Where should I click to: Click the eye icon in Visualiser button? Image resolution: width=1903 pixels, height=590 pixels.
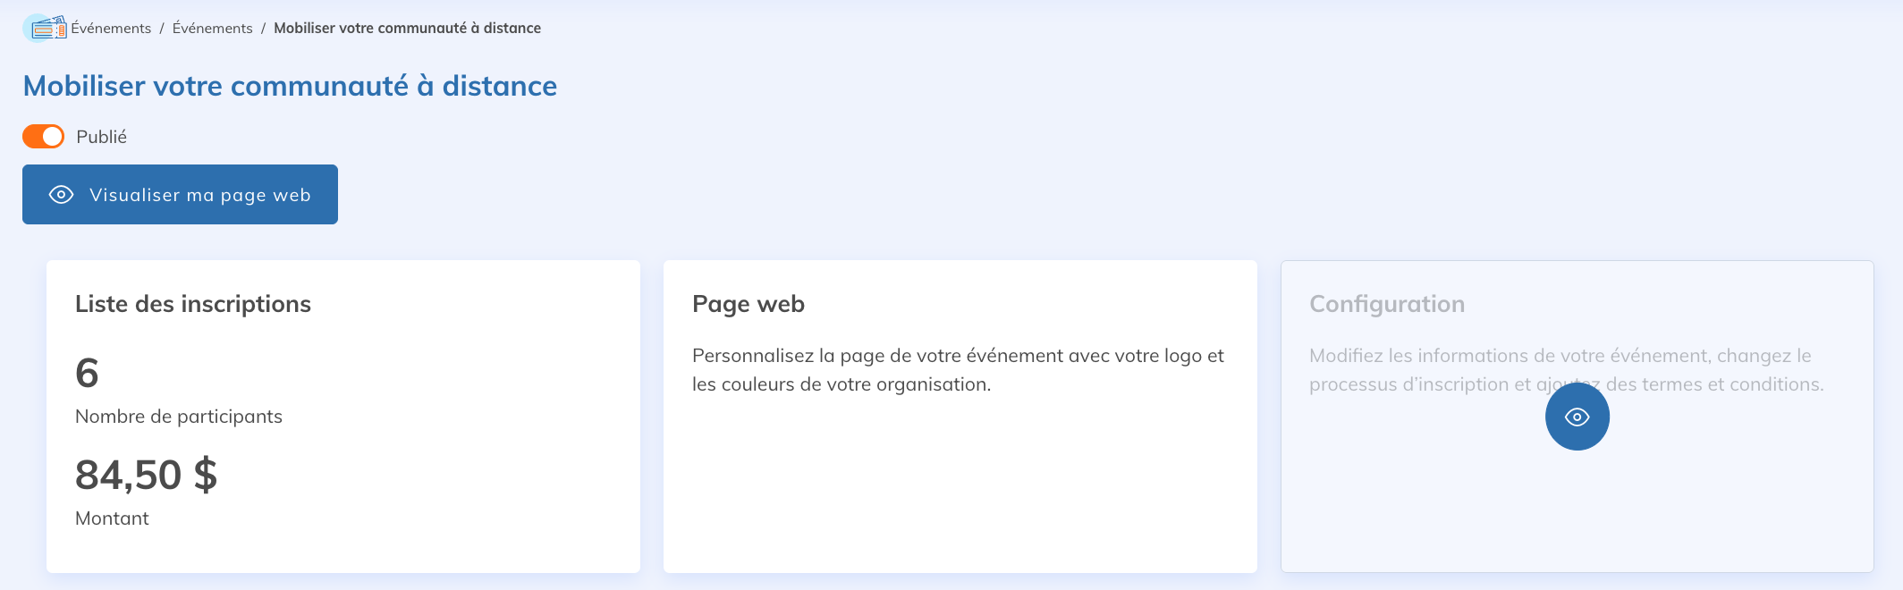click(61, 195)
